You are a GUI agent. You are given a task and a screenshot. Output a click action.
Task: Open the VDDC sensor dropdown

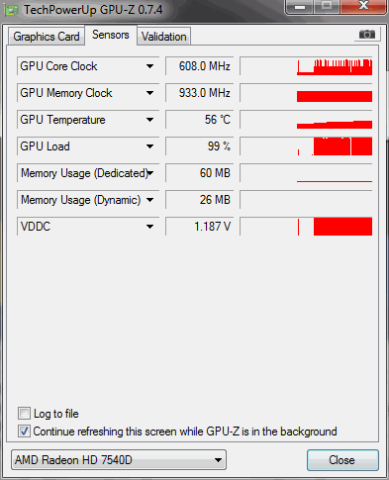tap(149, 227)
